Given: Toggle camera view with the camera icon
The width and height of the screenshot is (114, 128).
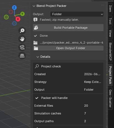Looking at the screenshot, I should tap(22, 47).
